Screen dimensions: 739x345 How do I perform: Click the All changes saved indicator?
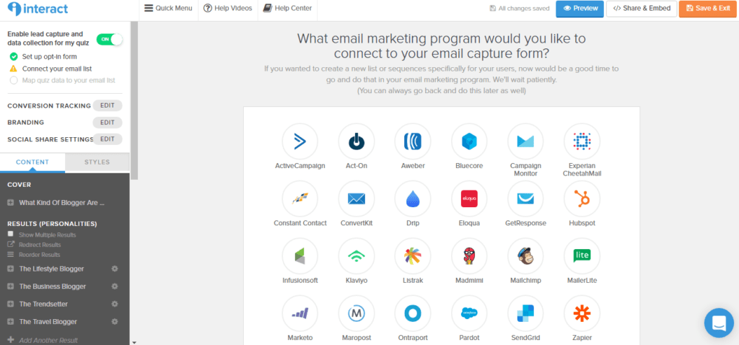520,9
